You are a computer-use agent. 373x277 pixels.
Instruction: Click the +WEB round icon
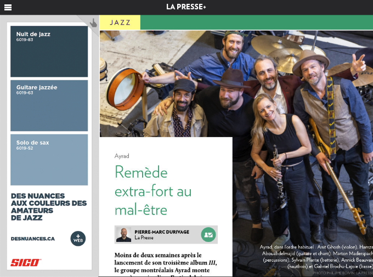click(x=78, y=239)
